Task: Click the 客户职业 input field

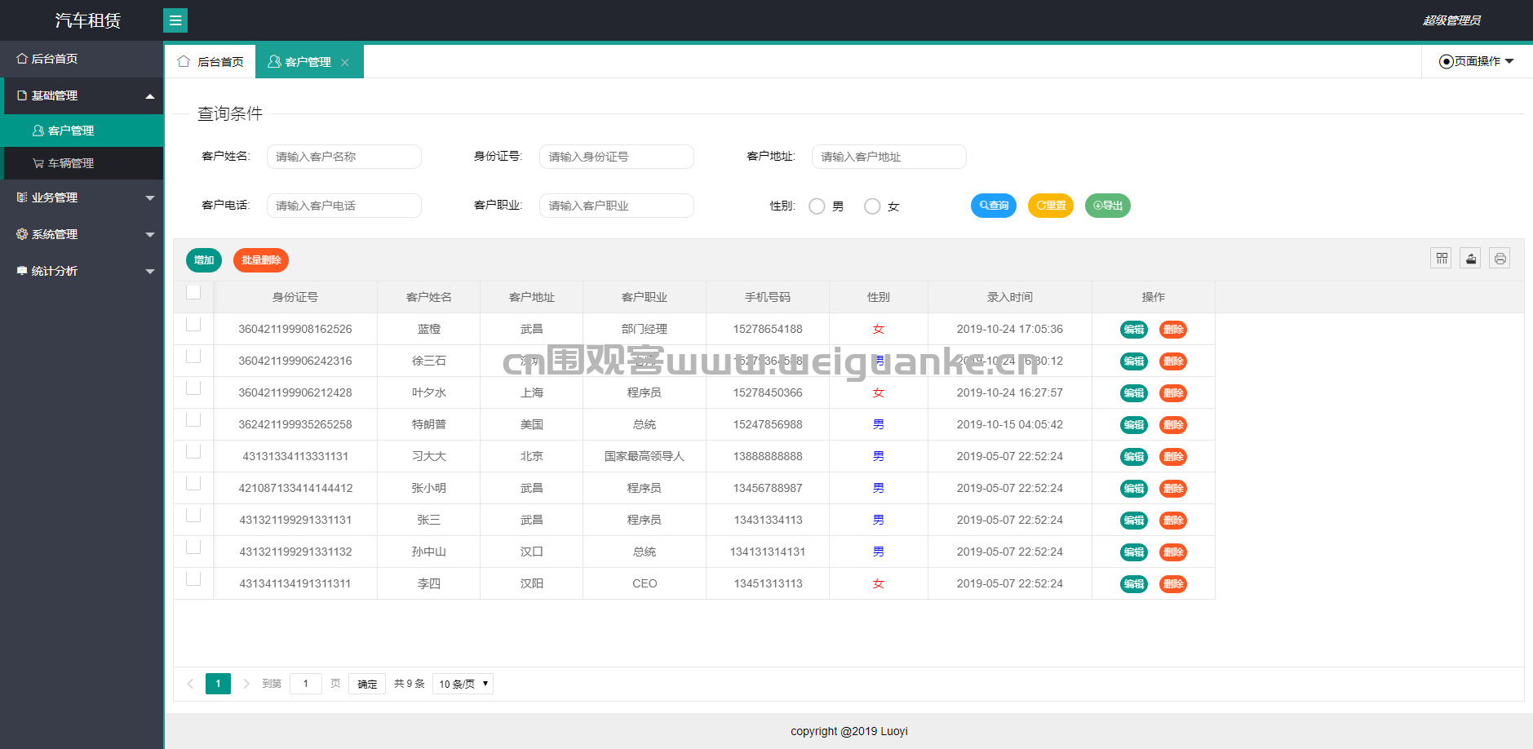Action: [617, 206]
